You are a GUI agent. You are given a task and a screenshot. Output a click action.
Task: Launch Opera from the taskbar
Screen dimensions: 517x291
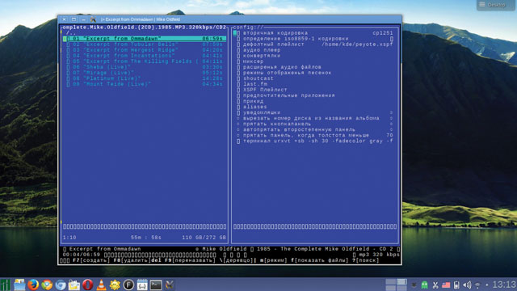[88, 285]
